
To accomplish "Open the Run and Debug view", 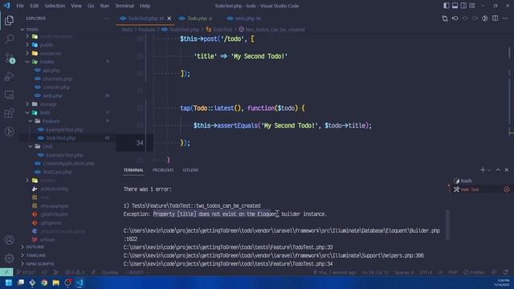I will [9, 76].
